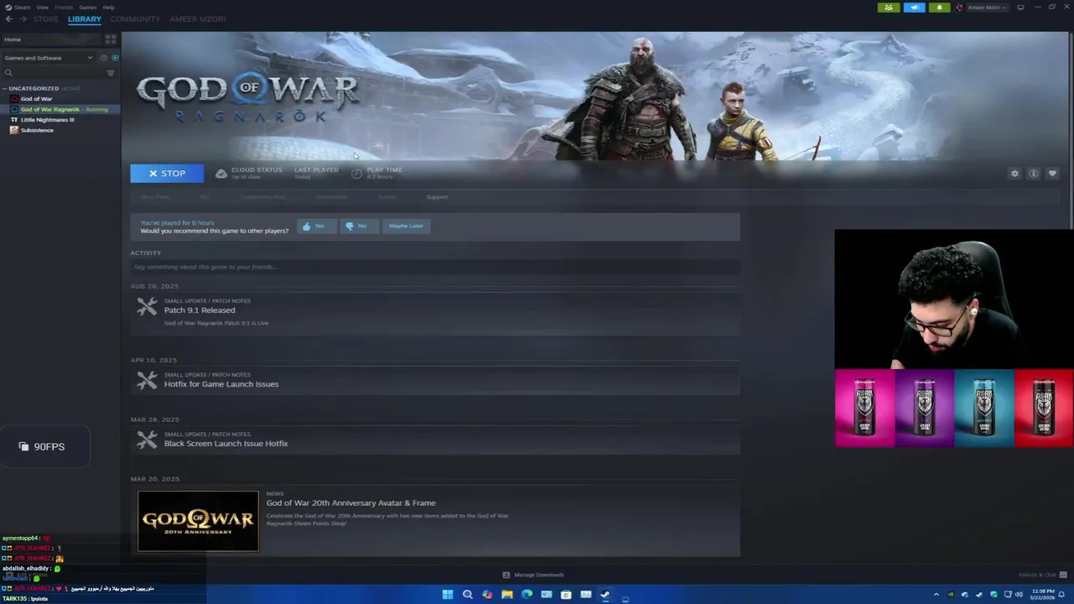The height and width of the screenshot is (604, 1074).
Task: Go forward with the navigation arrow
Action: (x=23, y=18)
